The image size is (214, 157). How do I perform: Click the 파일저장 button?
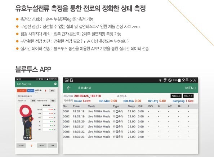pyautogui.click(x=188, y=96)
